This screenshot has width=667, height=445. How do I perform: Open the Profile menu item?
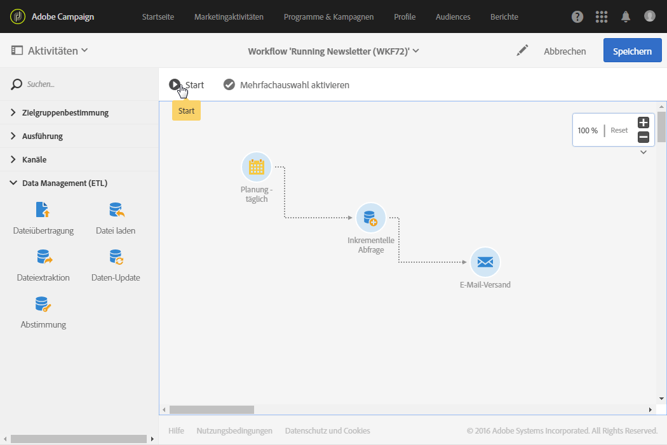point(405,17)
